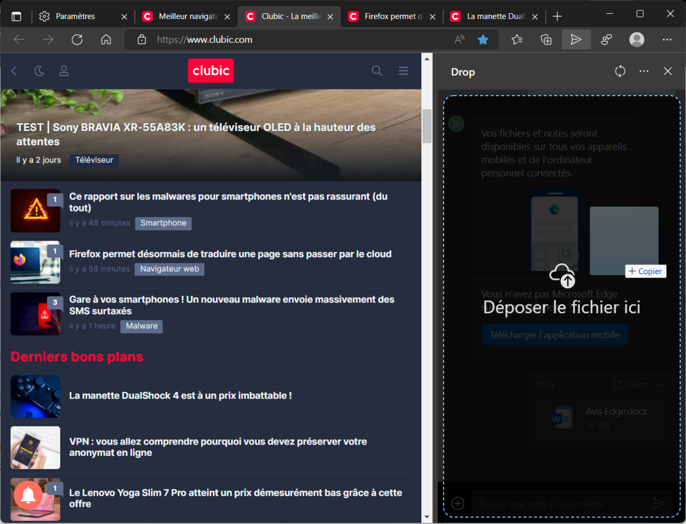The image size is (686, 524).
Task: Click the malware warning thumbnail
Action: click(x=35, y=211)
